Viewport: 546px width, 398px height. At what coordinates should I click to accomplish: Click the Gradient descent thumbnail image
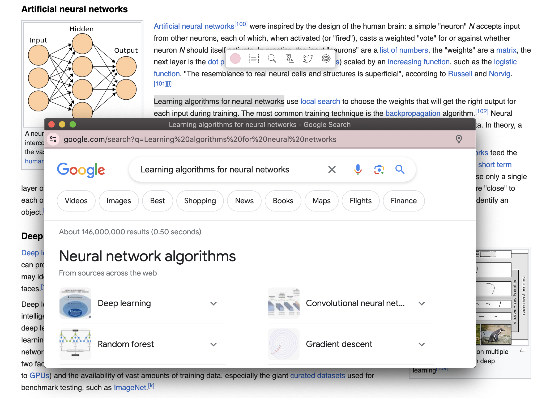click(x=284, y=344)
